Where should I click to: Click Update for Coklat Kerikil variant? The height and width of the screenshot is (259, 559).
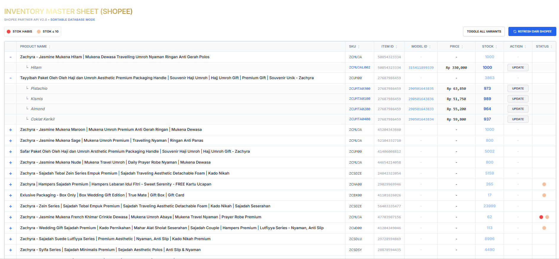click(x=518, y=119)
